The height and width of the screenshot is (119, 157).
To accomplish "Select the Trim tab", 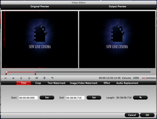I will [24, 83].
